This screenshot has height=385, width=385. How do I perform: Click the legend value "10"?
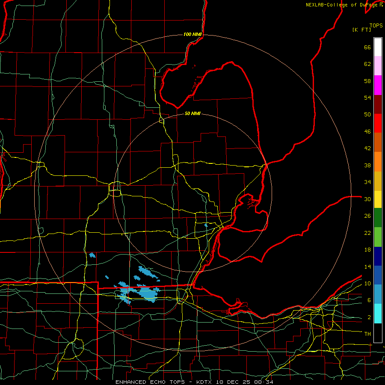click(x=367, y=283)
